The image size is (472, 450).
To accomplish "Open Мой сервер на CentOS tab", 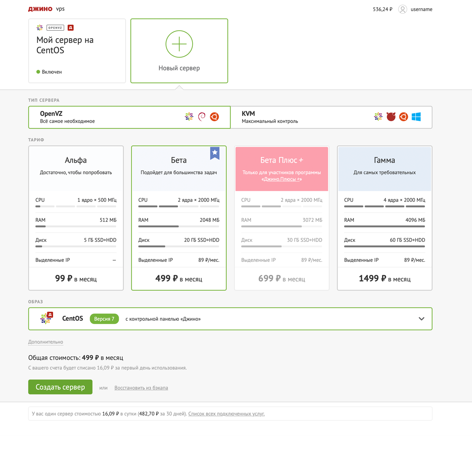I will pos(77,51).
